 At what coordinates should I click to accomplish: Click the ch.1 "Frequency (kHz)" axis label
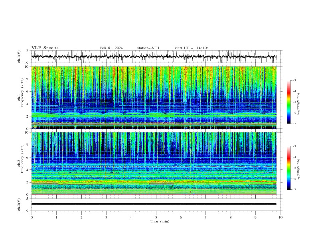(22, 93)
